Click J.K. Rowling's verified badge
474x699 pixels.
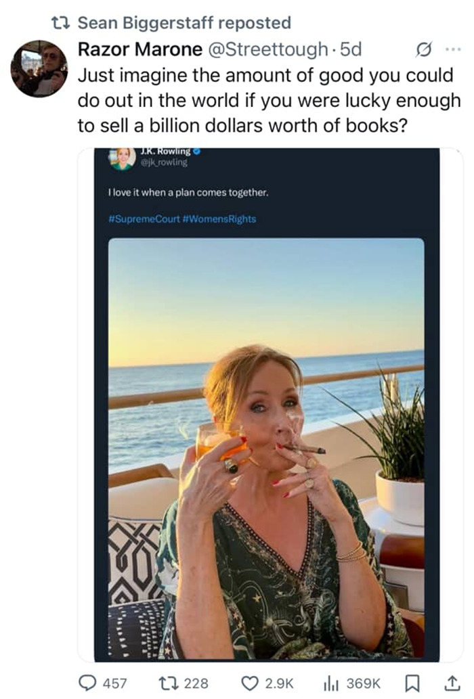[x=196, y=152]
